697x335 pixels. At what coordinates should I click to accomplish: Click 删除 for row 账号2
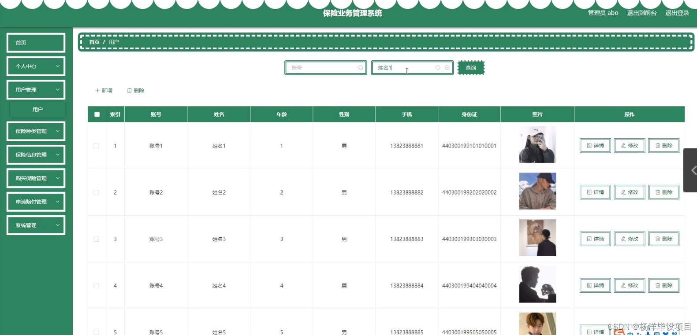pos(663,192)
